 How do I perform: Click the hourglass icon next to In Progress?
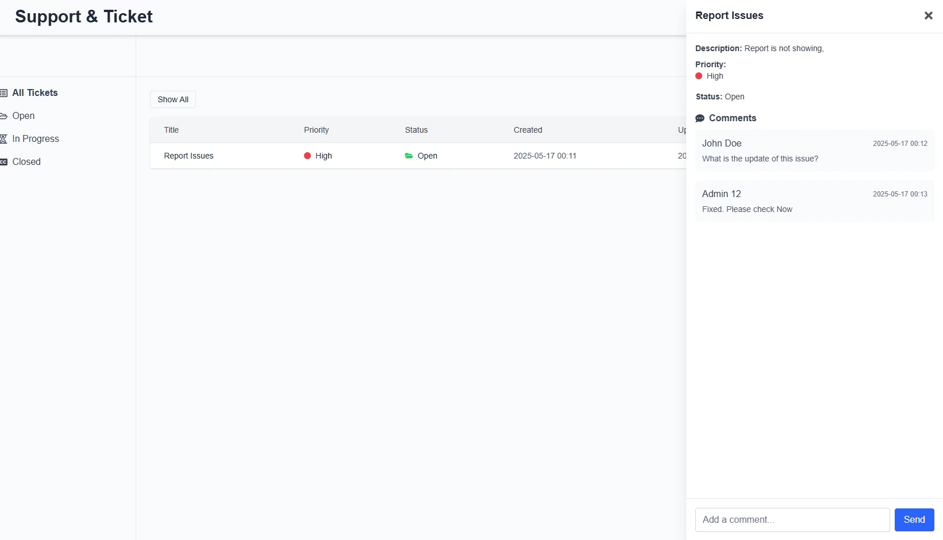[4, 138]
